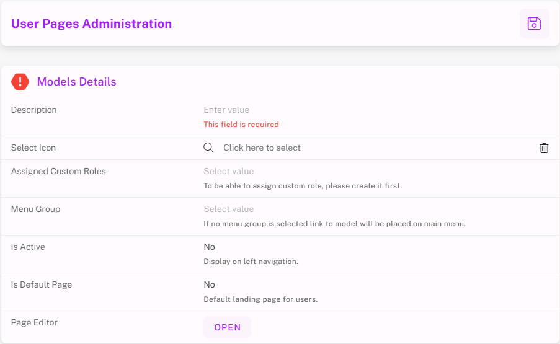Delete the selected icon with trash icon

544,148
